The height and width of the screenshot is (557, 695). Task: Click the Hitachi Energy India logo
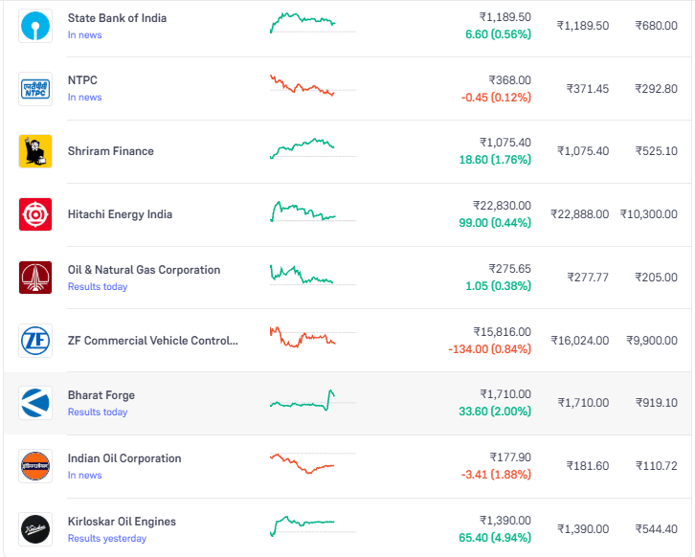click(35, 214)
